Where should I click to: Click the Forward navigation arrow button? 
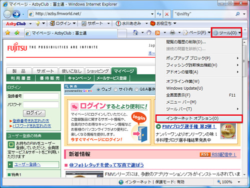16,14
